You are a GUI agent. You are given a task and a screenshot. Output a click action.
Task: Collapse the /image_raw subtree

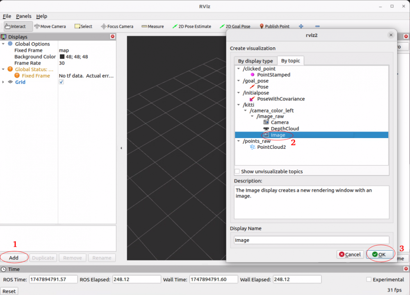point(253,116)
